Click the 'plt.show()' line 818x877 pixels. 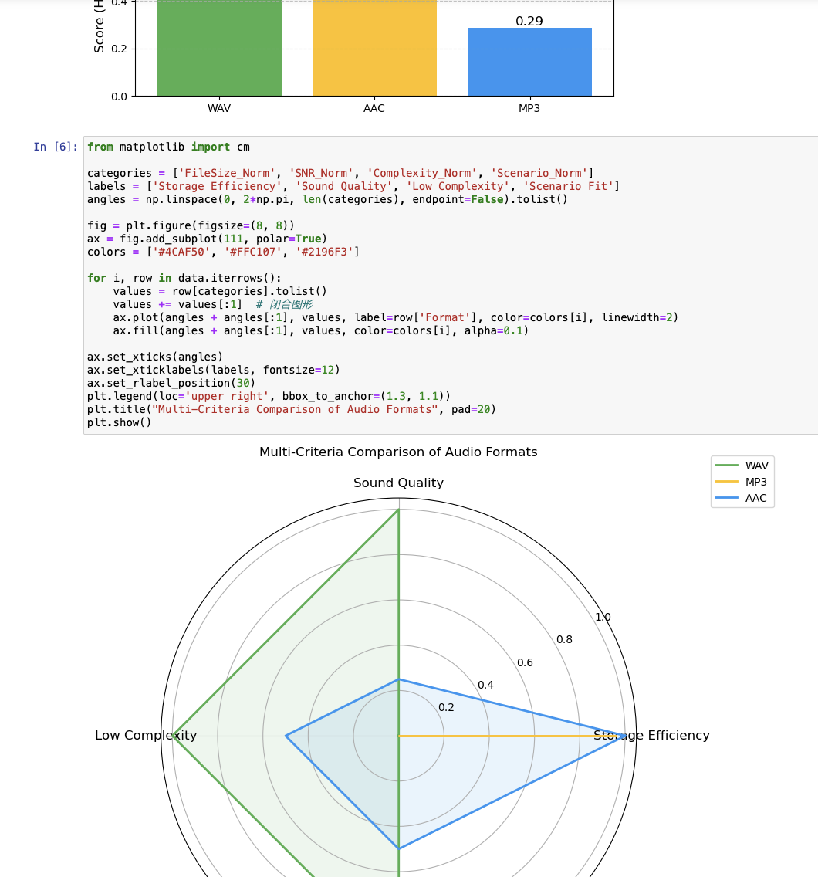[119, 422]
